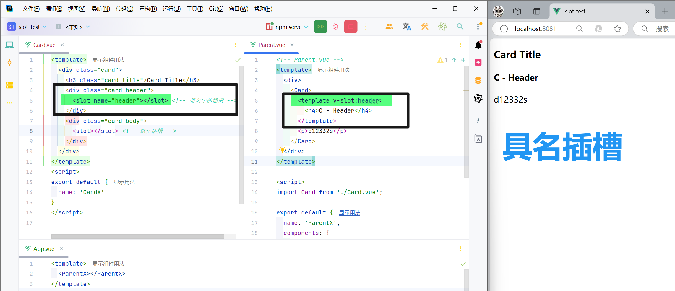
Task: Click the WebStorm logo icon
Action: coord(9,9)
